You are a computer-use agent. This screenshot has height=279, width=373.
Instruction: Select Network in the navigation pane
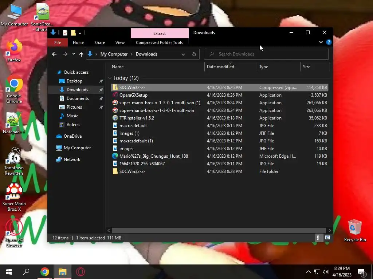click(x=72, y=159)
